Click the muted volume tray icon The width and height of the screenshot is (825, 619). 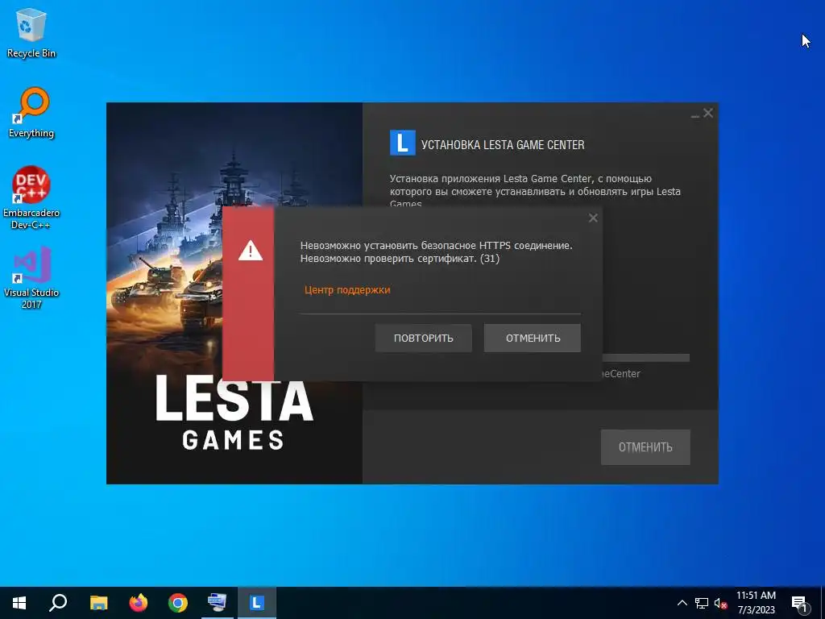pos(720,603)
